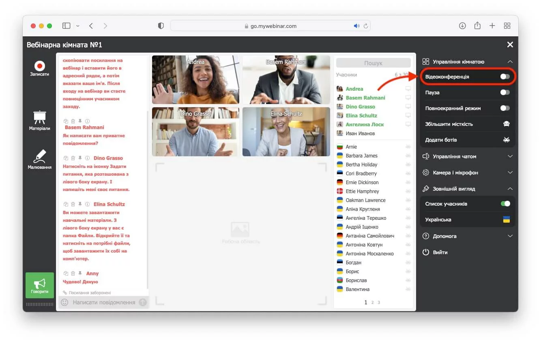Turn on the Пауза switch

(x=505, y=92)
